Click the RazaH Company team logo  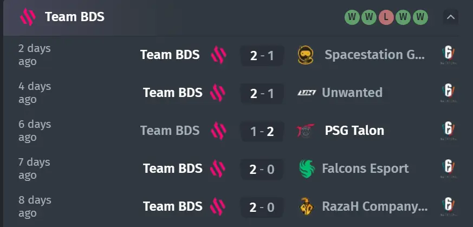307,206
